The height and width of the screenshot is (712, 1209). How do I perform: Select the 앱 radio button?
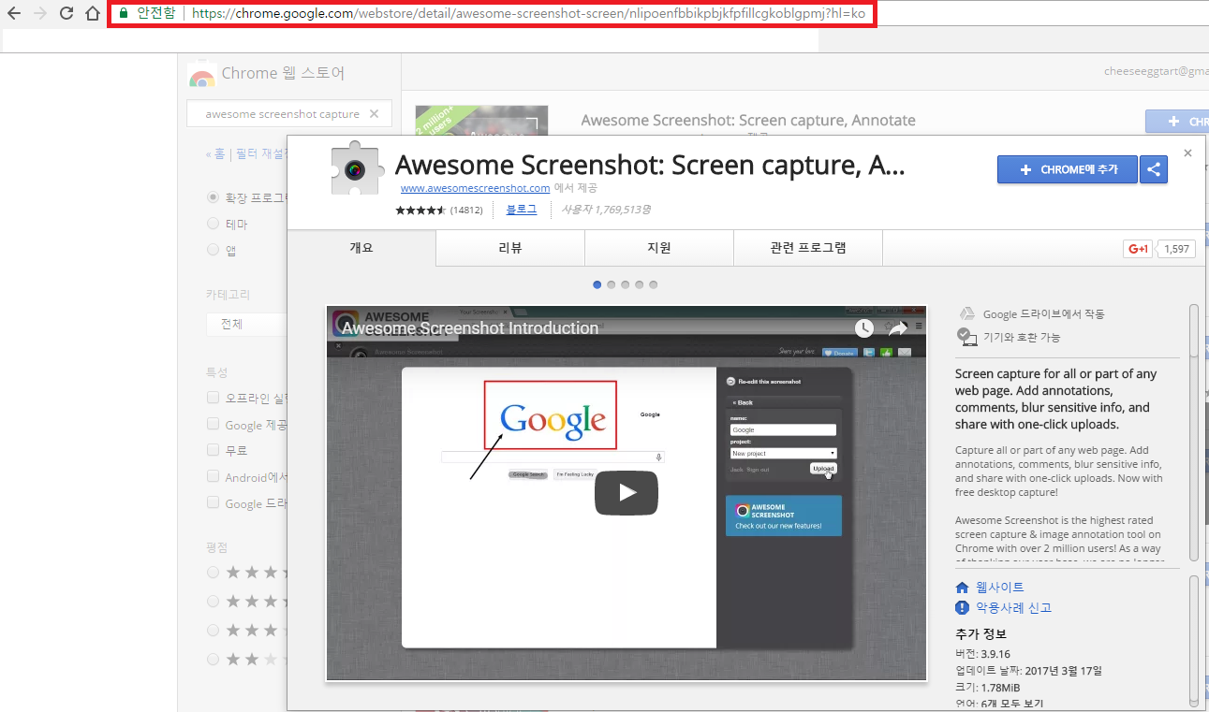[x=214, y=250]
